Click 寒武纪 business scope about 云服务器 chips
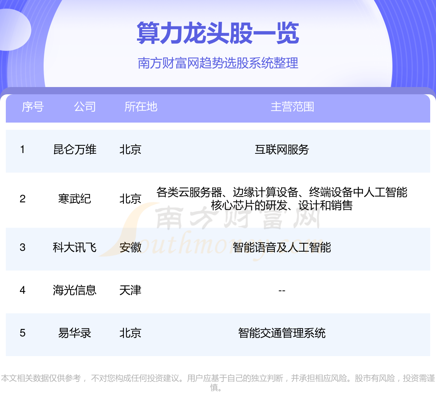The image size is (436, 404). click(282, 199)
